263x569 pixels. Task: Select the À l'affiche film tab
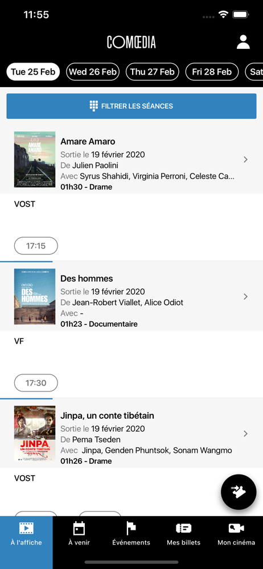pyautogui.click(x=26, y=534)
